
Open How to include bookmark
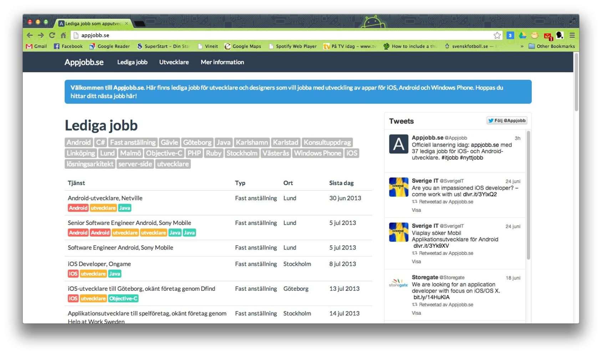[x=410, y=46]
